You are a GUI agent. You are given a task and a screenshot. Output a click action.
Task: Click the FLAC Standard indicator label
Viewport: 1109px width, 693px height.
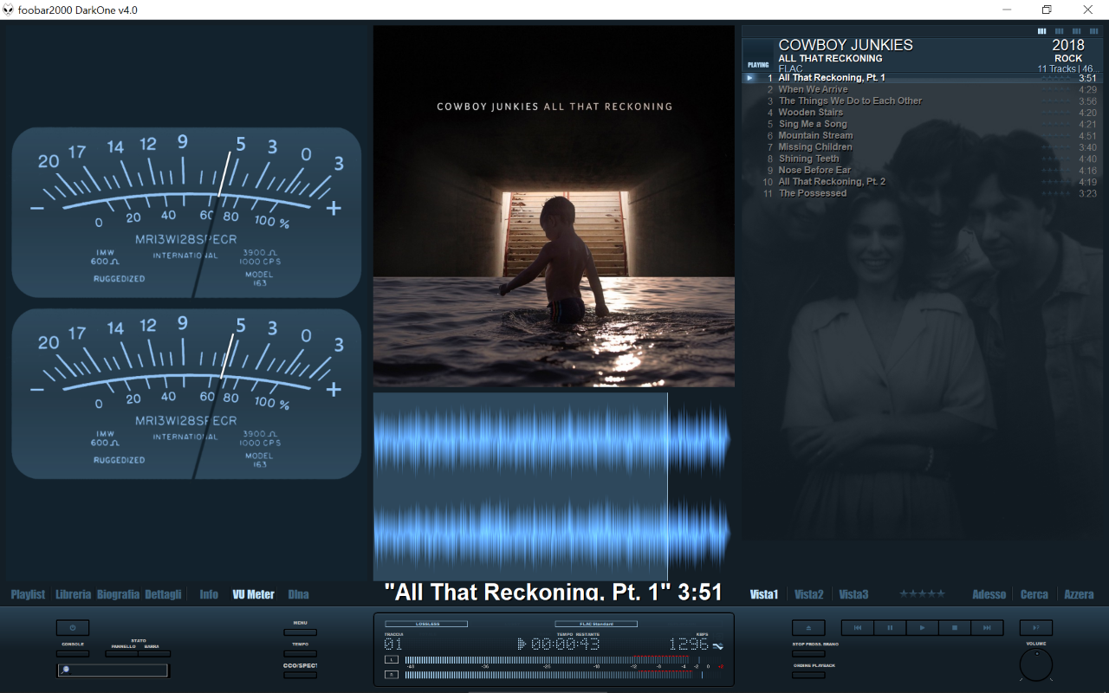coord(596,624)
